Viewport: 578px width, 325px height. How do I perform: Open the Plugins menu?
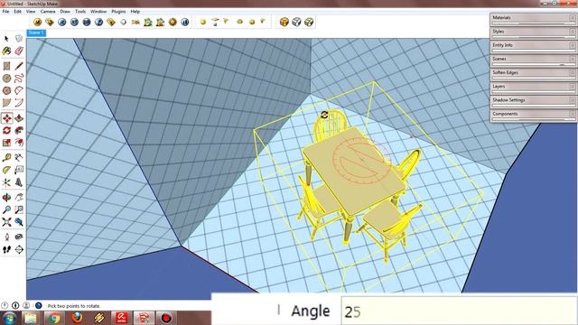tap(118, 12)
